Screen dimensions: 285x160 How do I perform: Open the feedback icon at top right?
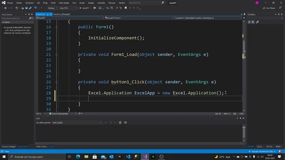click(x=280, y=8)
